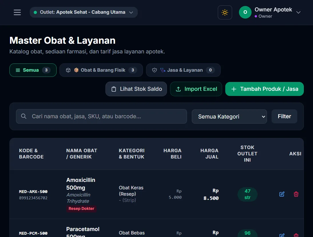Click the Harga Beli column header
313x237 pixels.
172,154
